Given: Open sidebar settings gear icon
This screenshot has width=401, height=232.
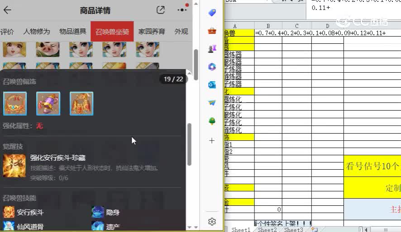Looking at the screenshot, I should (212, 222).
